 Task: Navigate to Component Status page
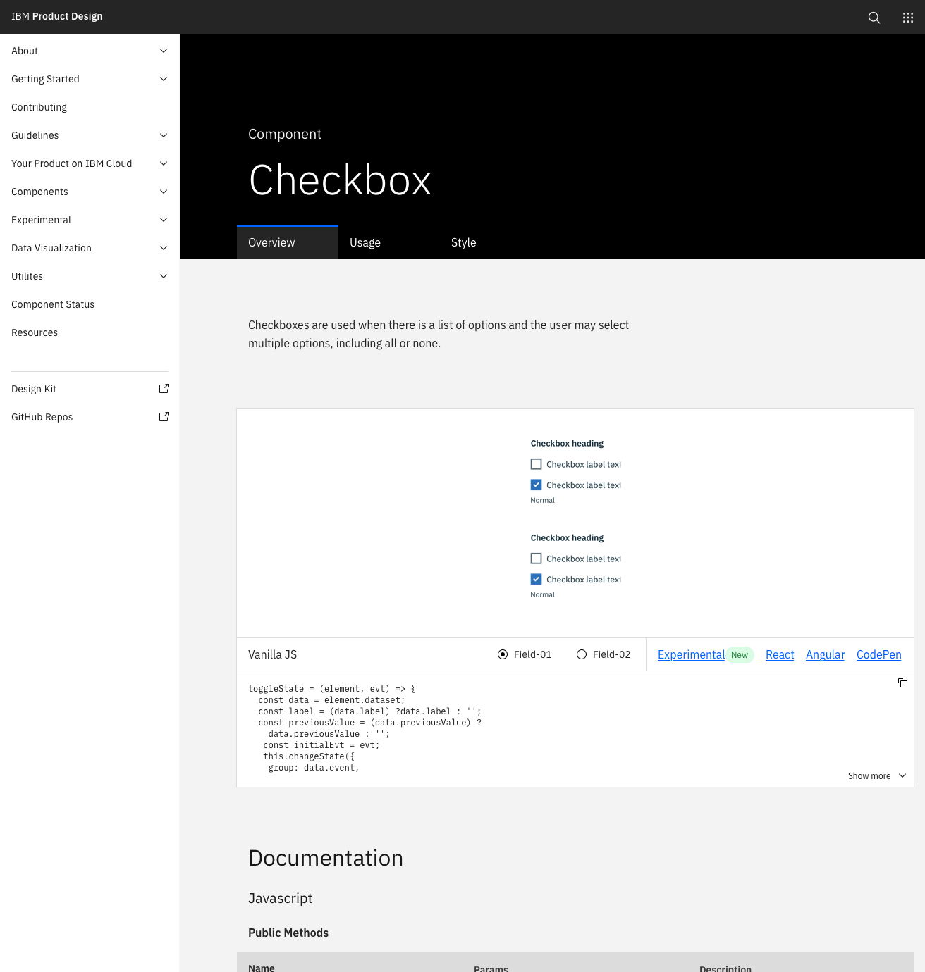pos(53,304)
